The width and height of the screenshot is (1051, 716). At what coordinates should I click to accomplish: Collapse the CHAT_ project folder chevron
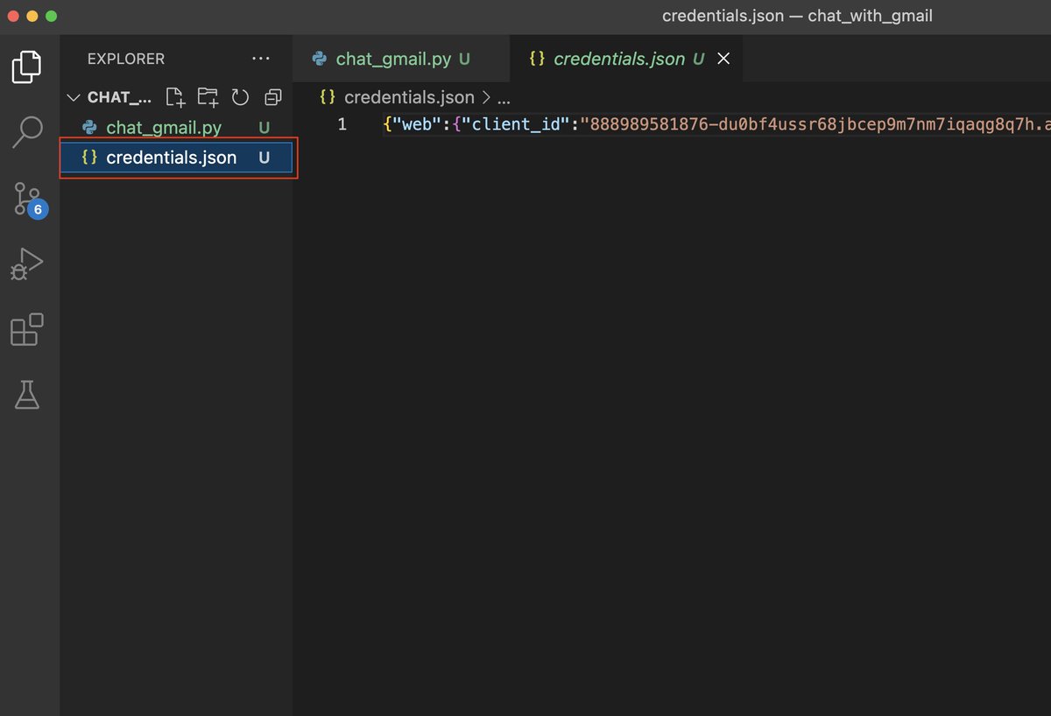click(74, 97)
